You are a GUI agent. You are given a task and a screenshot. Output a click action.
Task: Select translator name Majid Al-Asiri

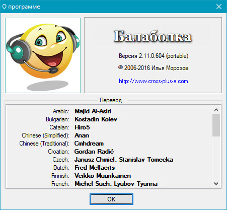[93, 111]
